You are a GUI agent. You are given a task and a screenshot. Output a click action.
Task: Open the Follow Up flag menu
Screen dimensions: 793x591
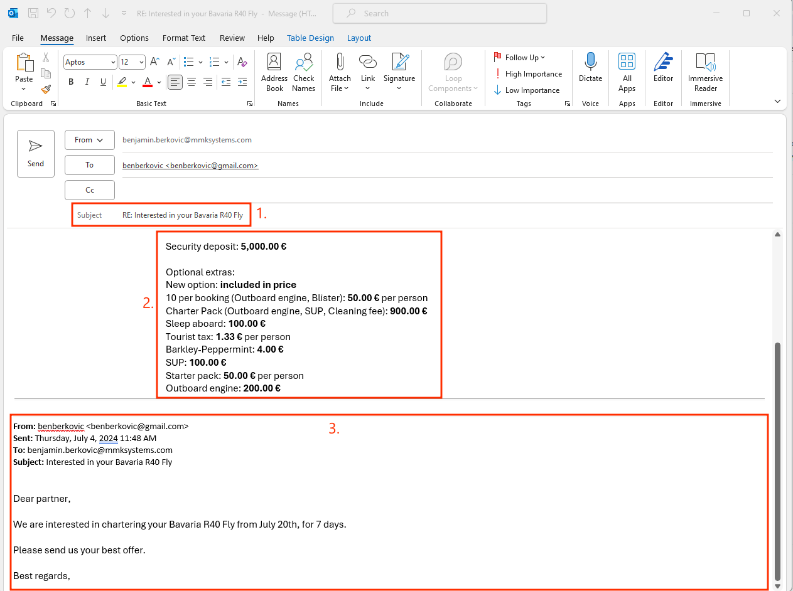(520, 58)
